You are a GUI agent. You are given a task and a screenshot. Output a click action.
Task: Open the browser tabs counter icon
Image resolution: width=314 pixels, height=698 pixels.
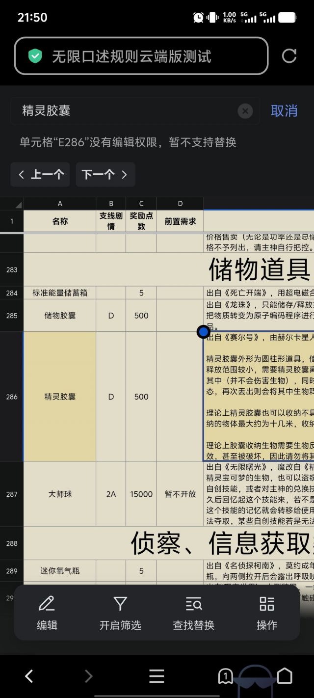[225, 676]
